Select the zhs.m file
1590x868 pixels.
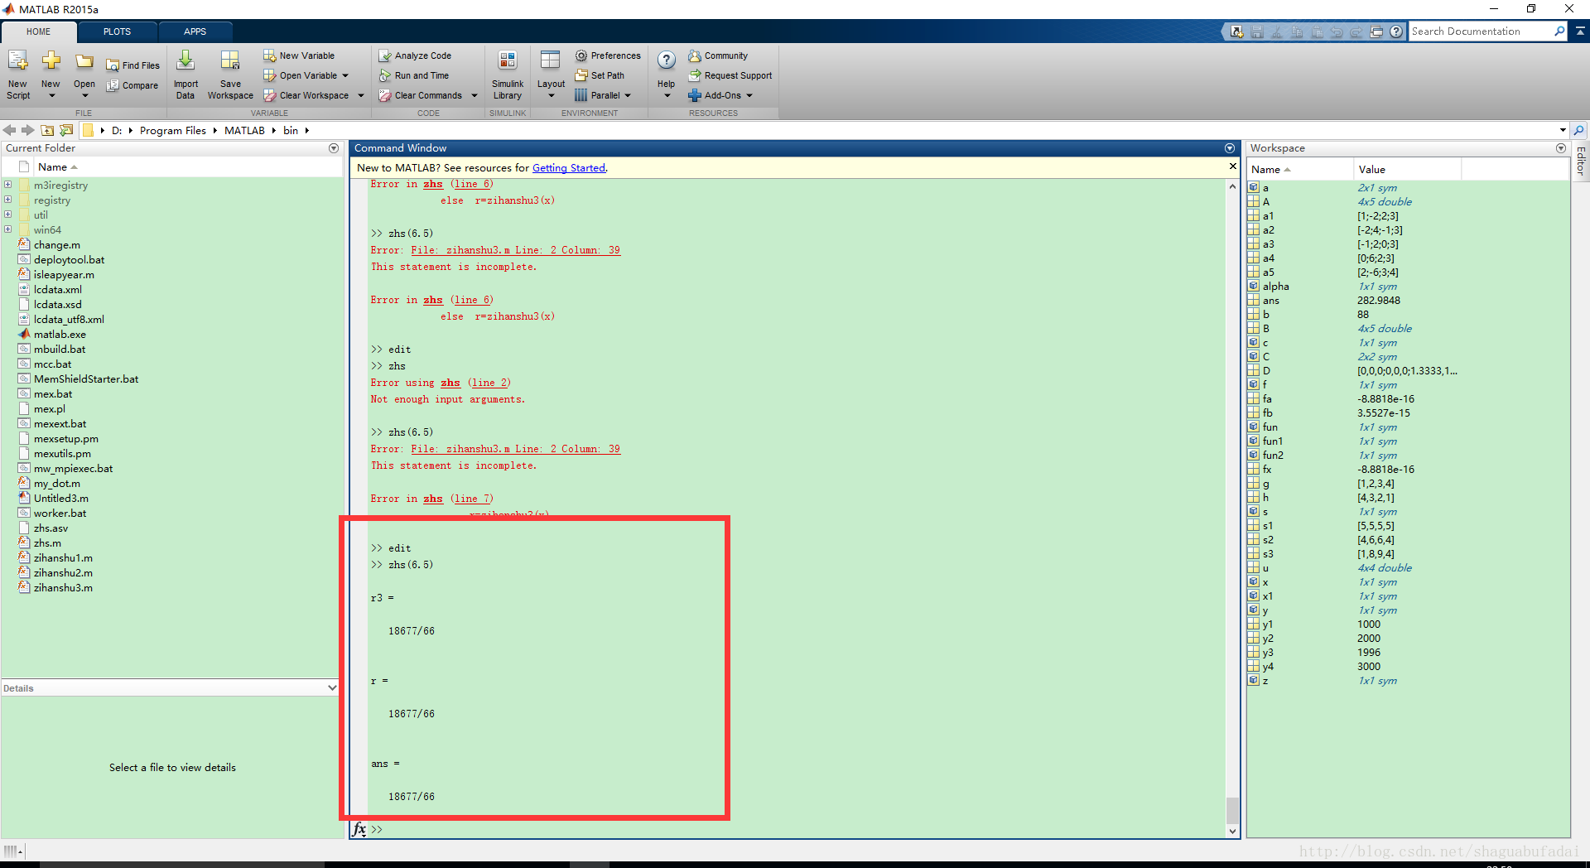click(47, 542)
